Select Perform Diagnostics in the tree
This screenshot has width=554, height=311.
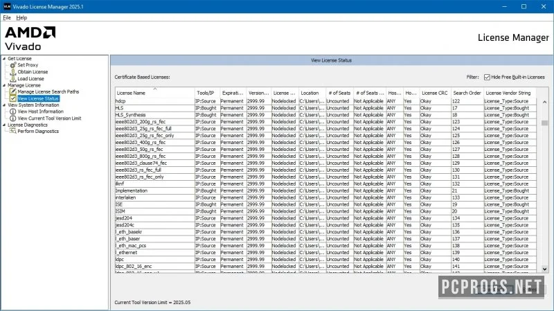pyautogui.click(x=38, y=131)
